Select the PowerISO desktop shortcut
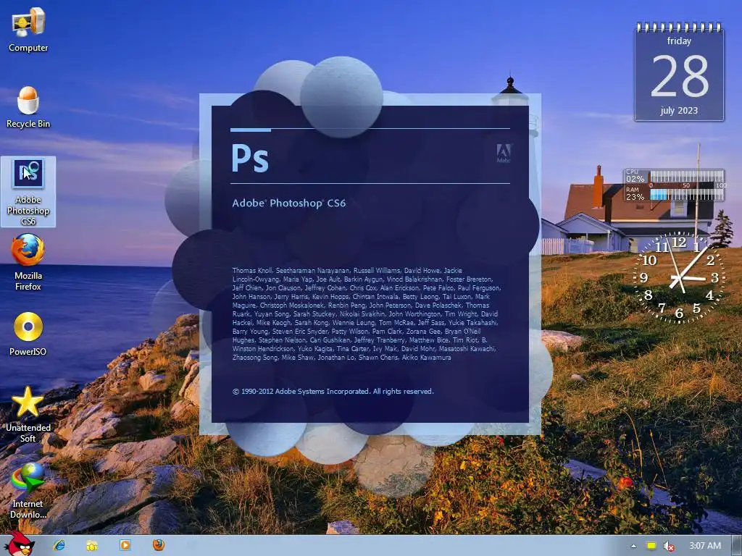This screenshot has height=556, width=742. 28,334
